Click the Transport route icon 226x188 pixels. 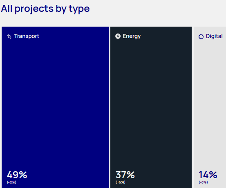tap(9, 36)
